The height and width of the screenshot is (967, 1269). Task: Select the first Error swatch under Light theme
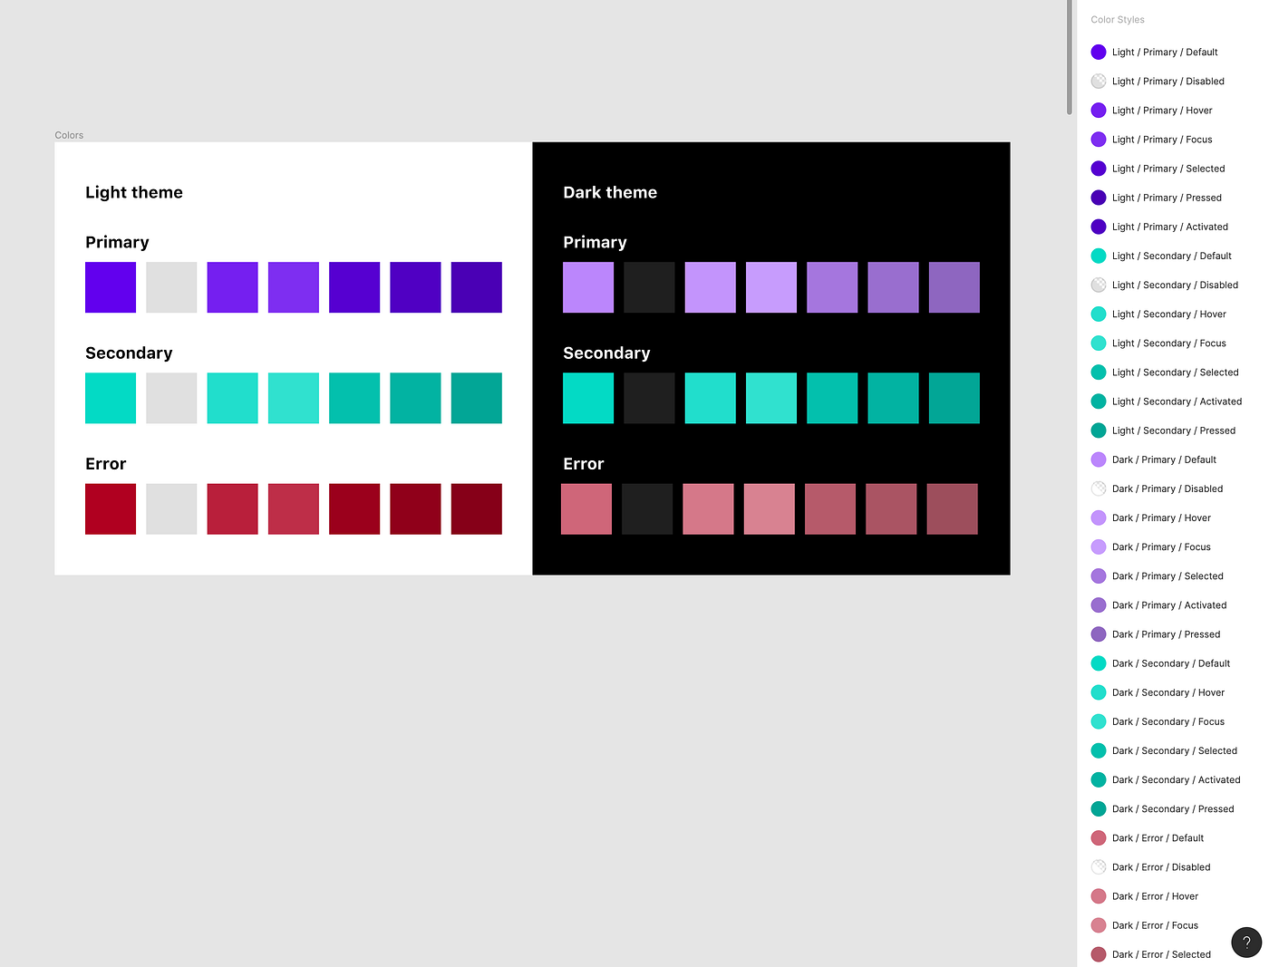[110, 508]
